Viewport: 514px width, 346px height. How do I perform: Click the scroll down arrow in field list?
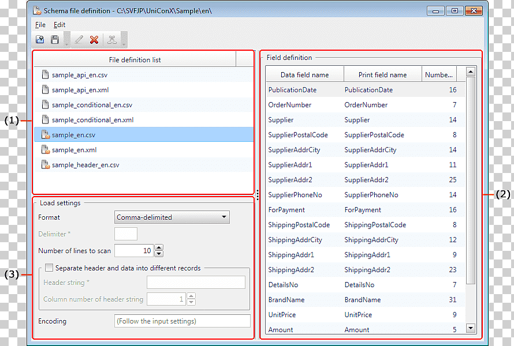[x=471, y=328]
